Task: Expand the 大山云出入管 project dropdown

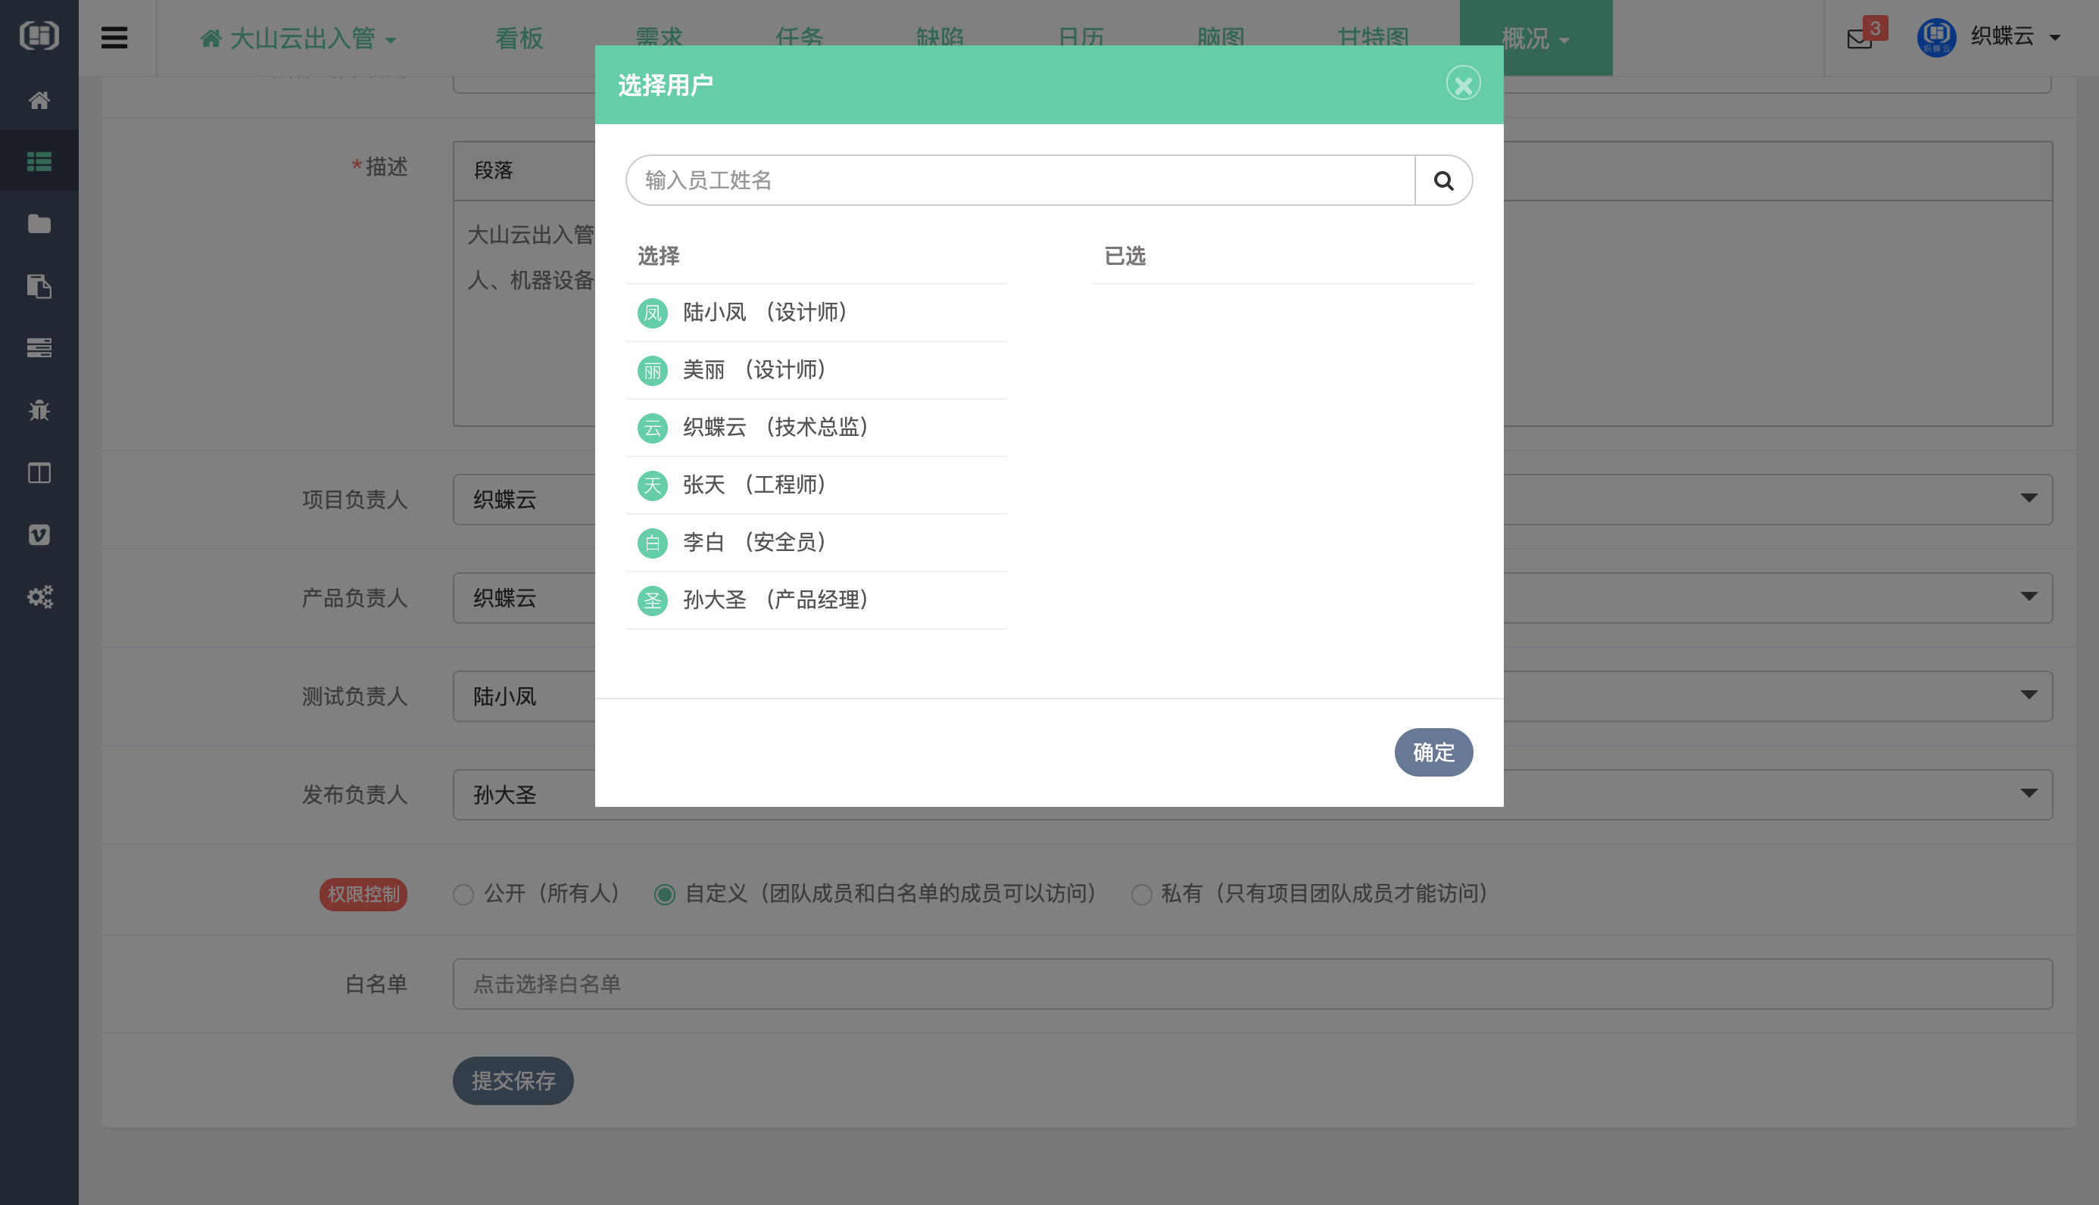Action: (x=300, y=38)
